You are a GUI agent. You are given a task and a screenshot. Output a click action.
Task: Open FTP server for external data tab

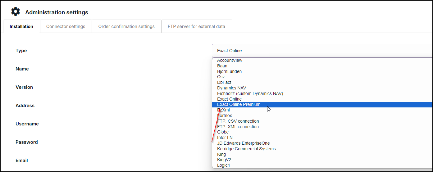[196, 26]
